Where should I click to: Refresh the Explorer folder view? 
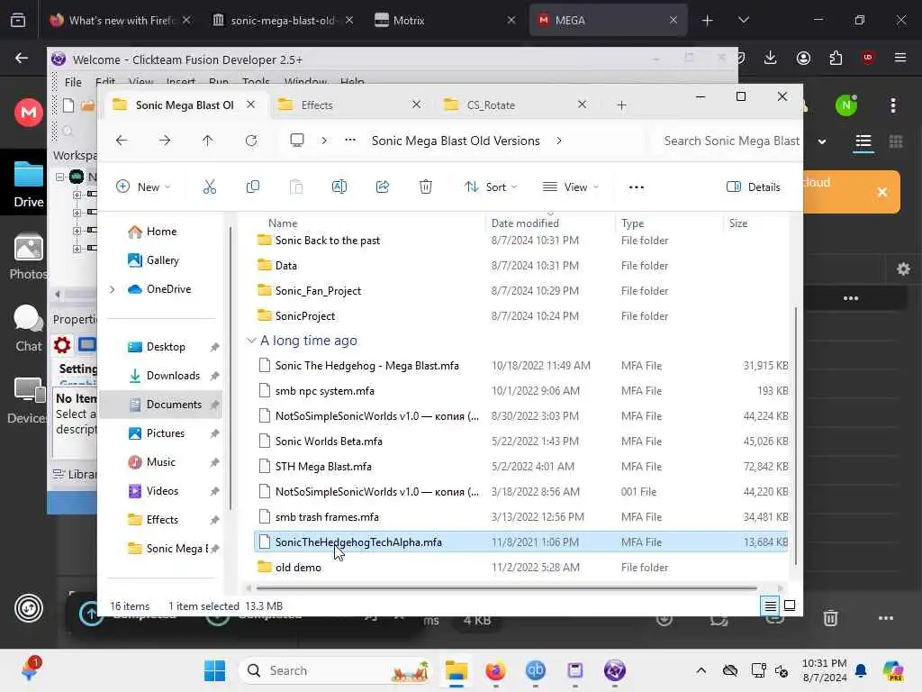tap(251, 141)
